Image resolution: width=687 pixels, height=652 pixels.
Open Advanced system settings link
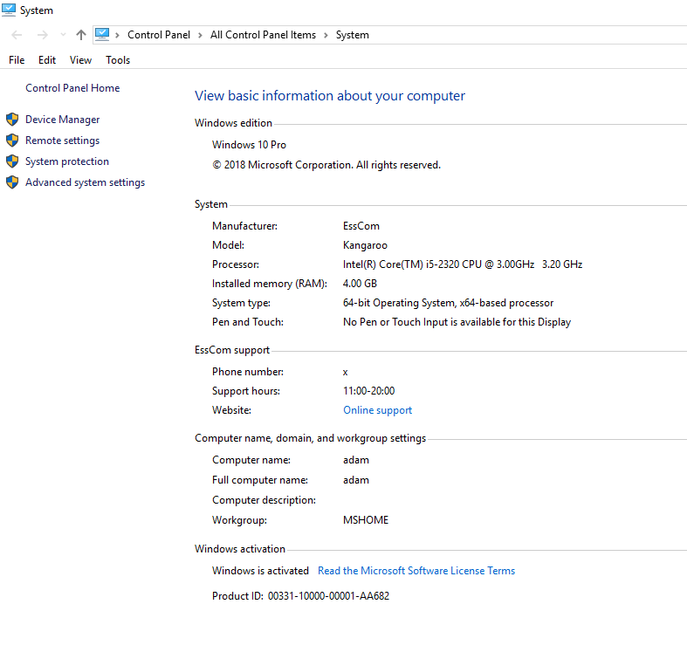[85, 182]
